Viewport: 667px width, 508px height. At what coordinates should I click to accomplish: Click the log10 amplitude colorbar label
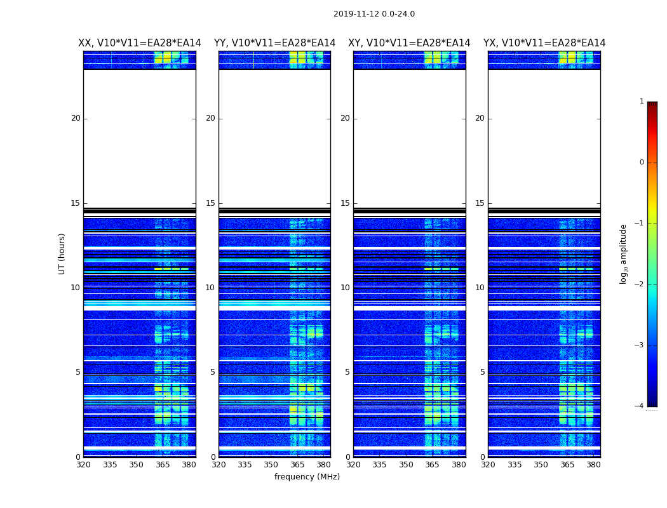click(624, 253)
